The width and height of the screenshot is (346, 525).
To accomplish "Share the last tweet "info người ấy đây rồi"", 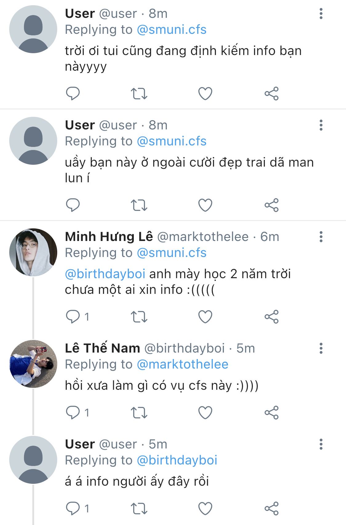I will point(272,508).
